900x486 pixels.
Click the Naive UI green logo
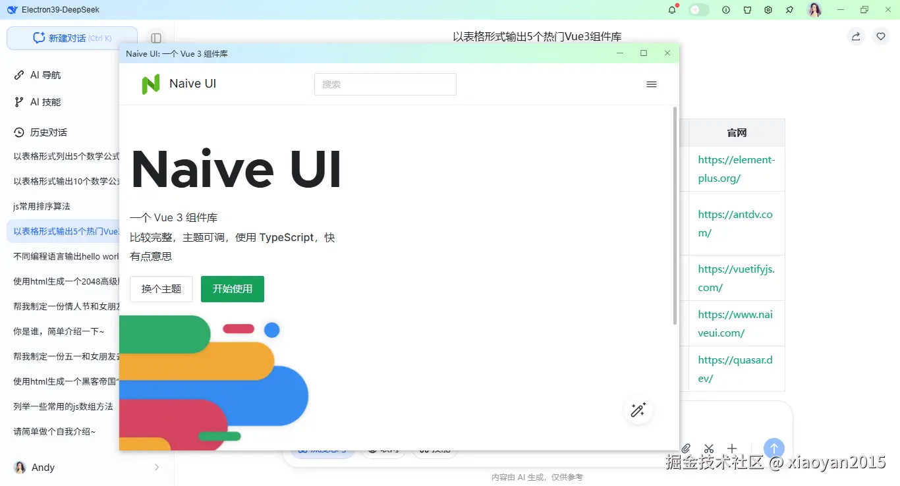coord(150,84)
